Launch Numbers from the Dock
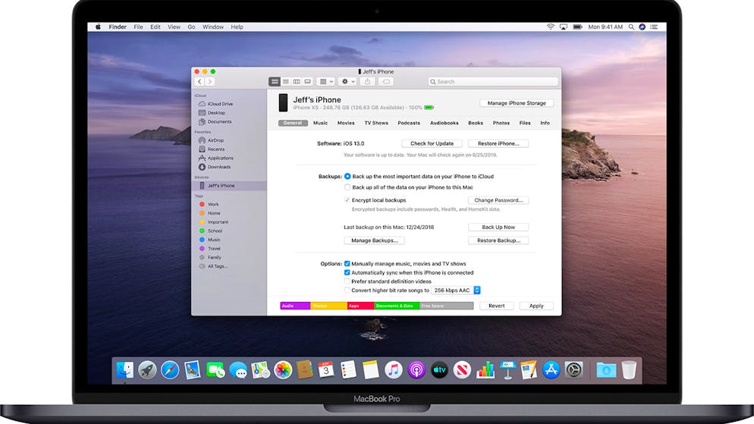The image size is (754, 424). point(485,369)
